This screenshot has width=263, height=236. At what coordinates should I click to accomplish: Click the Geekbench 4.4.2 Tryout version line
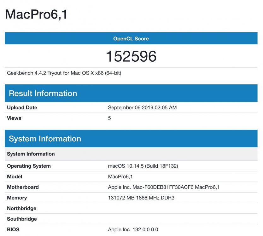click(x=64, y=73)
